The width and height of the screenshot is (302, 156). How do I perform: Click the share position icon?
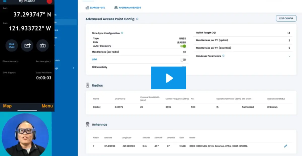click(27, 46)
